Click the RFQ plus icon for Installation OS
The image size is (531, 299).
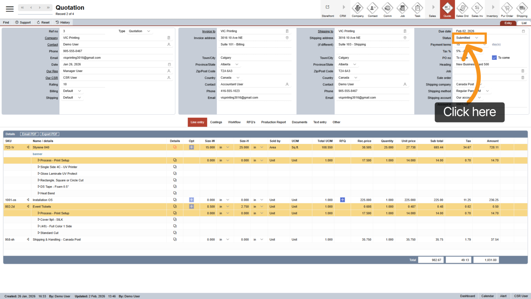pyautogui.click(x=342, y=200)
